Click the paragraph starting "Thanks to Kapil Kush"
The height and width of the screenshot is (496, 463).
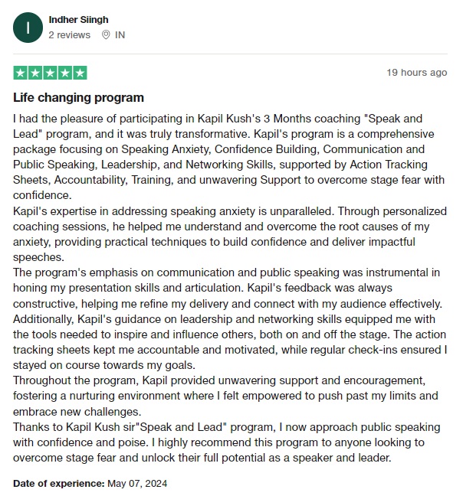(222, 443)
